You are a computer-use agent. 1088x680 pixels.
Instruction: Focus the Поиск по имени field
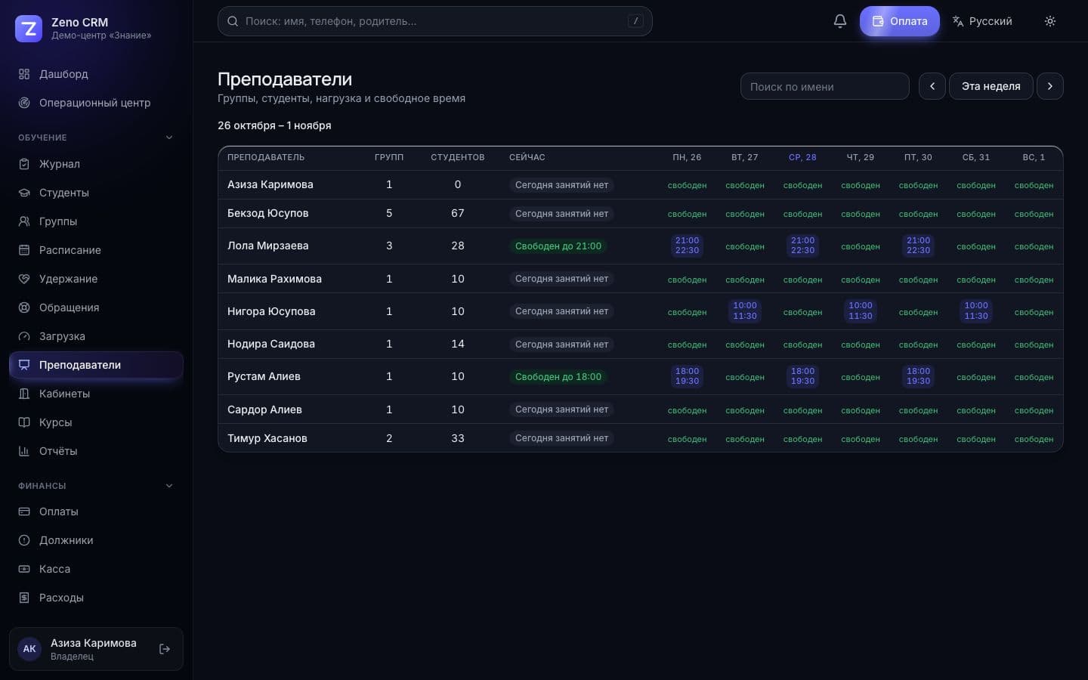pyautogui.click(x=825, y=86)
